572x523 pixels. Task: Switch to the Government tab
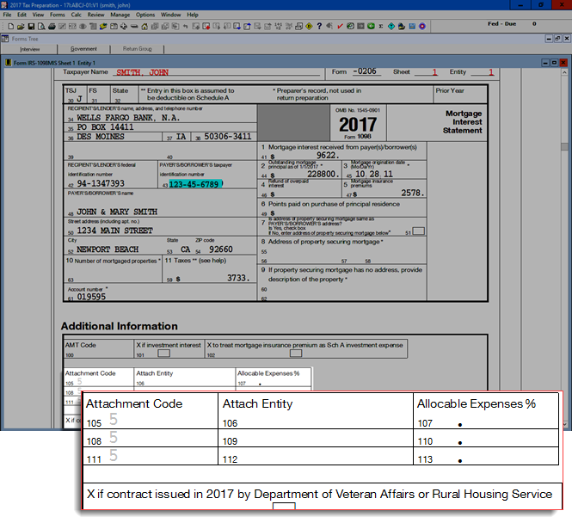coord(83,49)
